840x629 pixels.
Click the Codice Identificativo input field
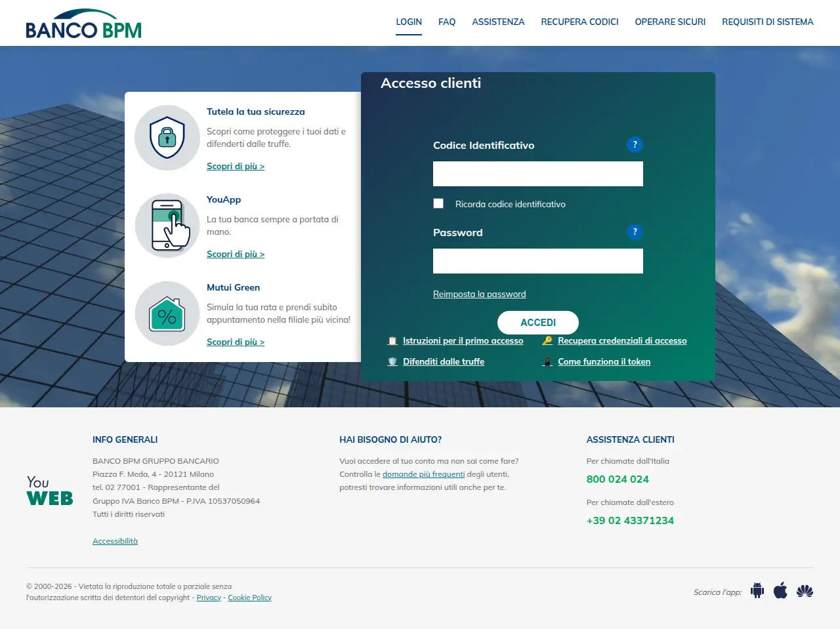point(537,173)
